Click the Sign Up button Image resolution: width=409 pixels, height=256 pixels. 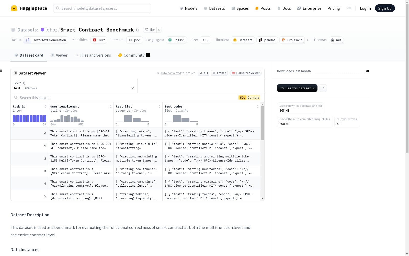point(385,8)
